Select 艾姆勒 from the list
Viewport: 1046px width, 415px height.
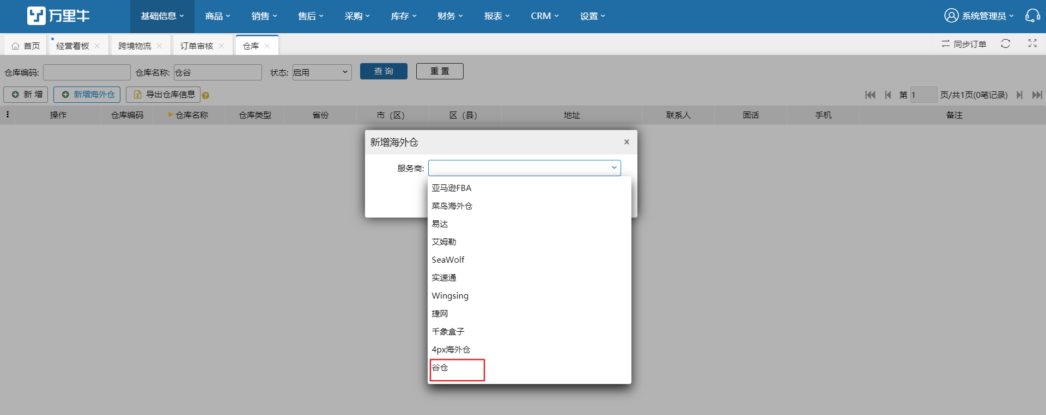pos(530,241)
